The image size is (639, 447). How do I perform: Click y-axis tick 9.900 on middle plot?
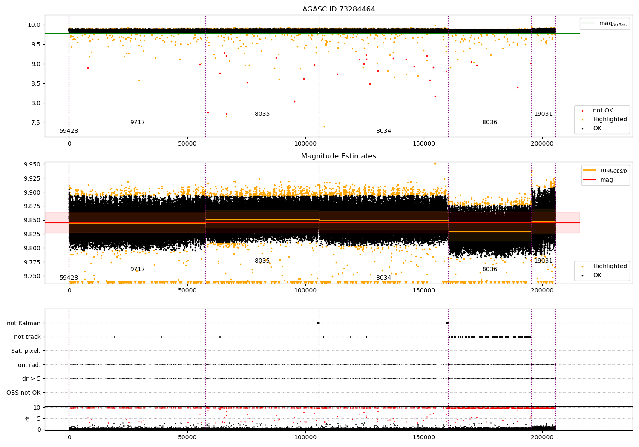click(32, 193)
